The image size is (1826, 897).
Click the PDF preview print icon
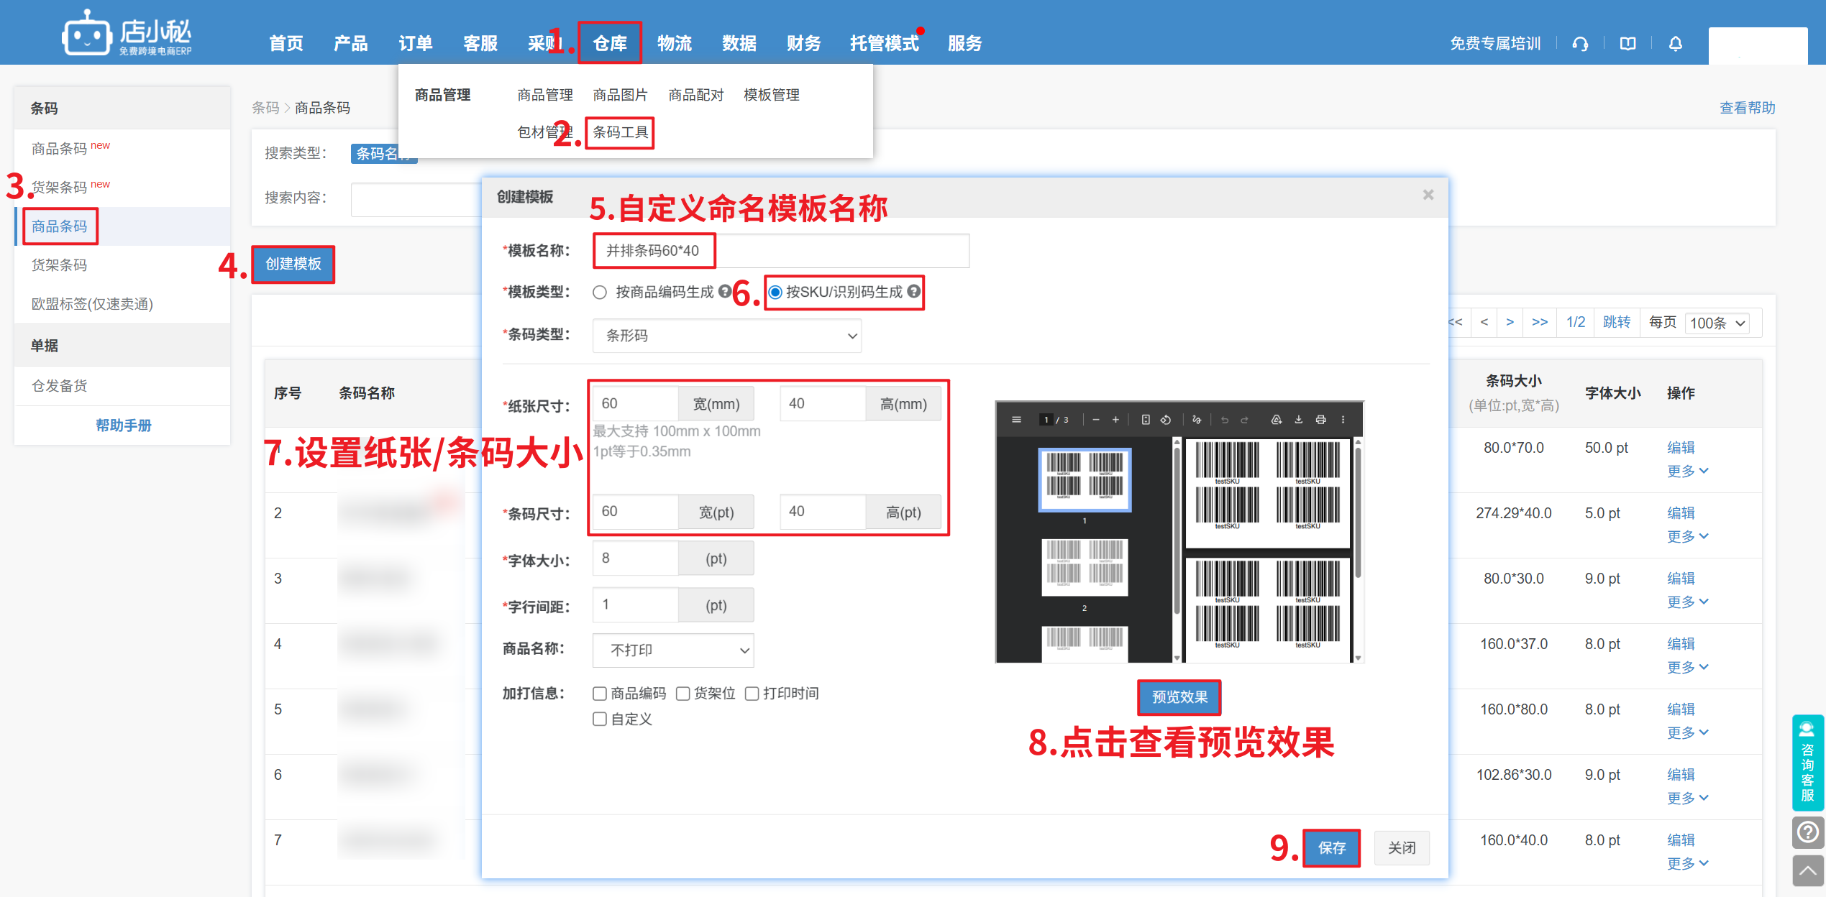point(1320,420)
